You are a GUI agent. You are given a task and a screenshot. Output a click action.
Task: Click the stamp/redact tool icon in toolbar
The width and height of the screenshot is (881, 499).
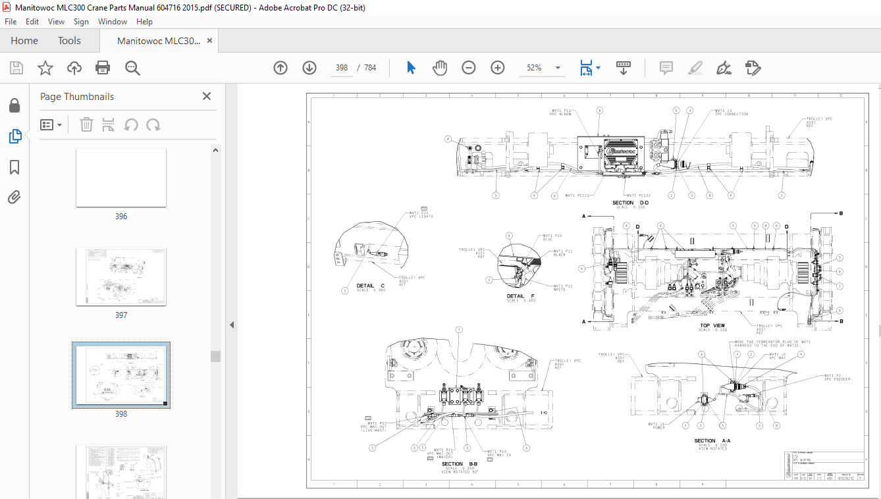753,68
